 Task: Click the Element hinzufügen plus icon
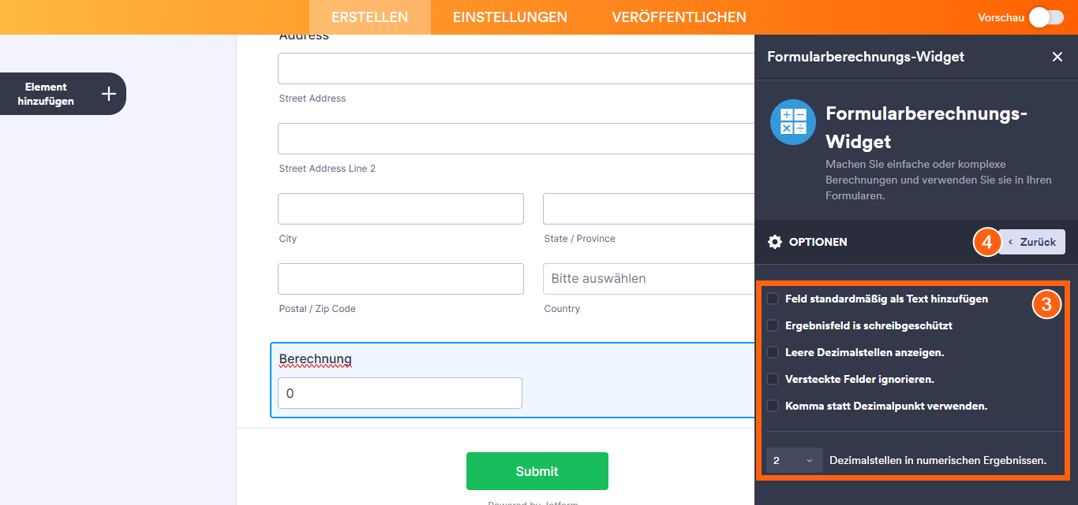108,93
